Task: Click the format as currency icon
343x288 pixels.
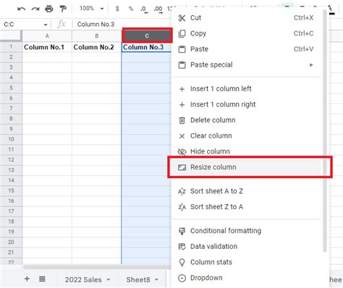Action: [x=117, y=9]
